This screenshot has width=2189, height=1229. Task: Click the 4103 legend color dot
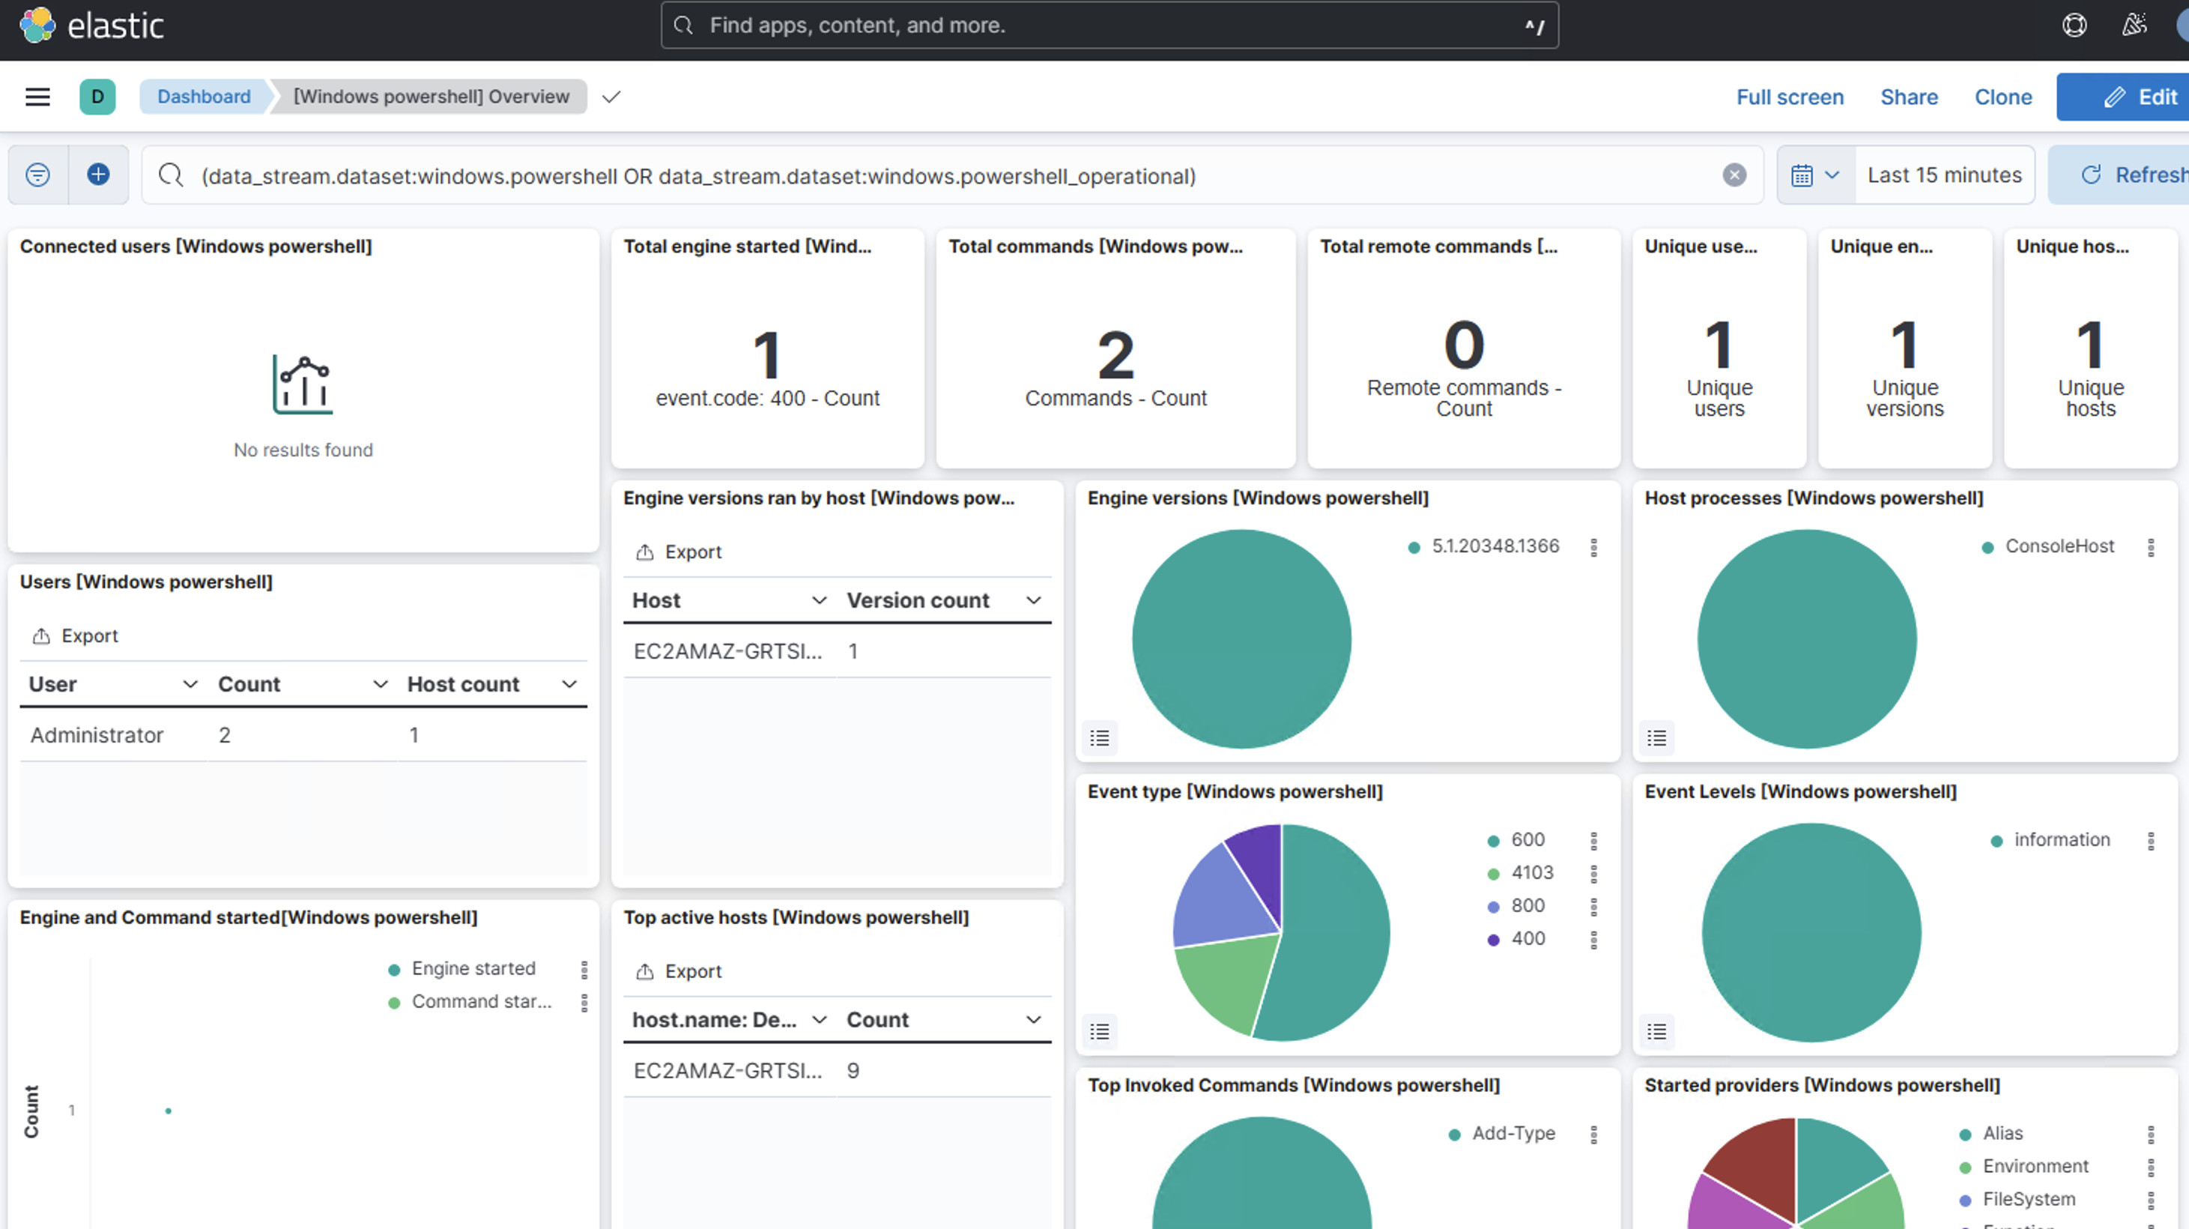1493,873
